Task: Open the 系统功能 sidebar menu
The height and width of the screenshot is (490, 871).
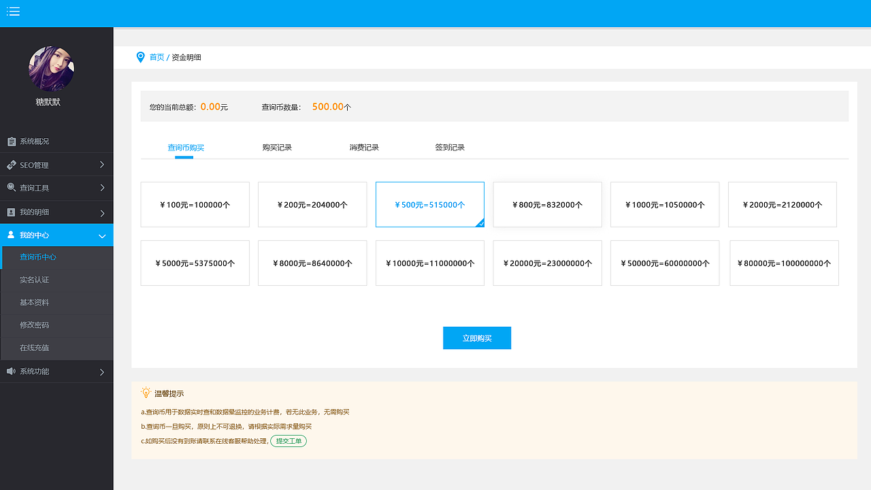Action: tap(56, 372)
